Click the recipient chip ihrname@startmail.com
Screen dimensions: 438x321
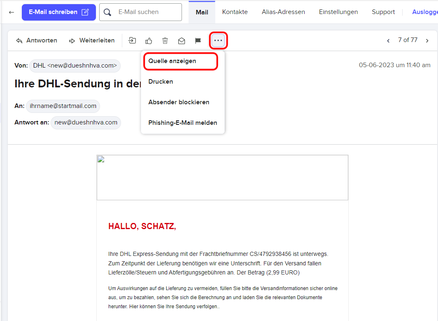[63, 106]
